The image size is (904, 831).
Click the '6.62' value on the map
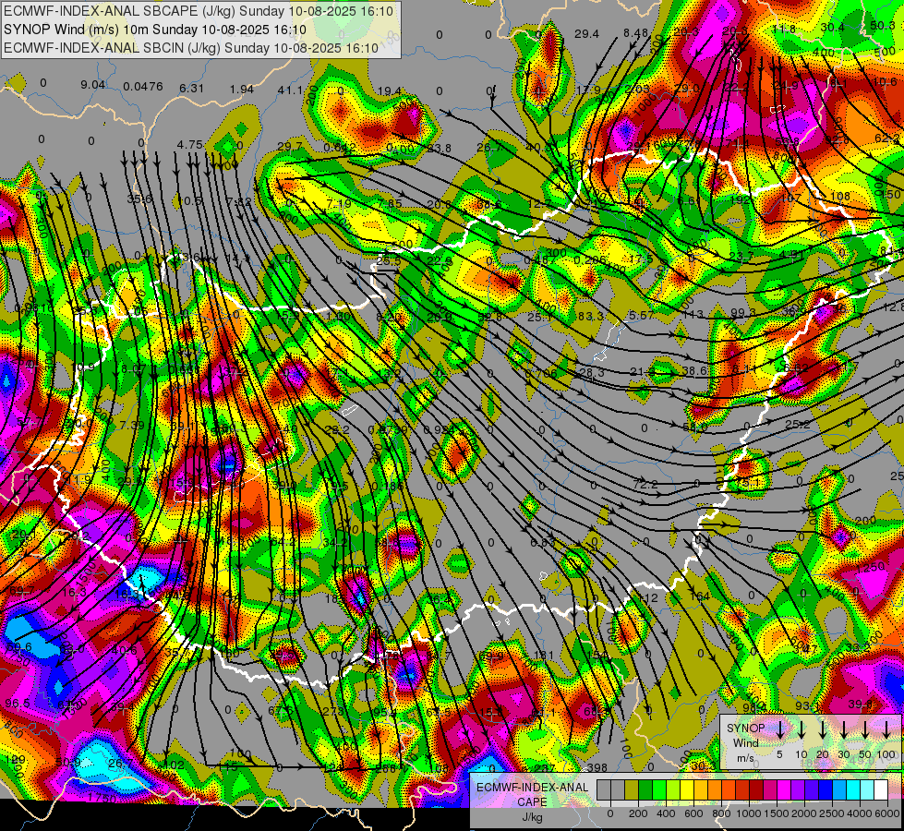(796, 367)
